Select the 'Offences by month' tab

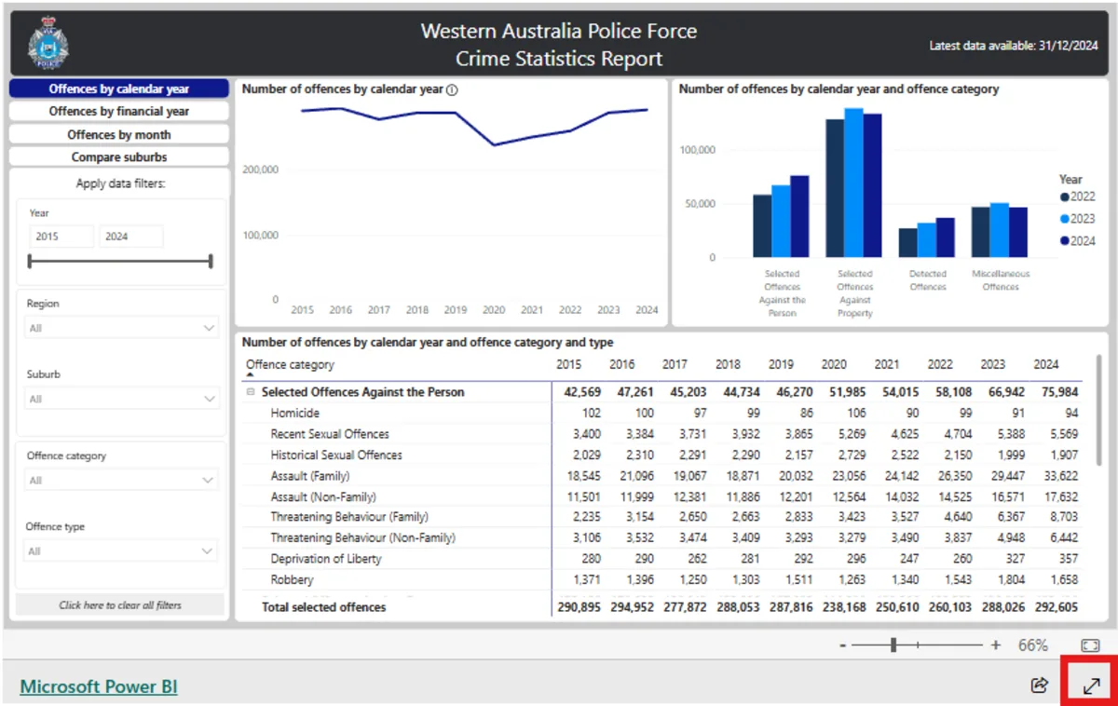[118, 133]
